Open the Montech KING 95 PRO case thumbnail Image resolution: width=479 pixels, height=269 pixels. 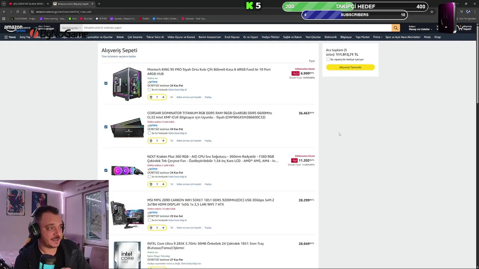point(127,84)
